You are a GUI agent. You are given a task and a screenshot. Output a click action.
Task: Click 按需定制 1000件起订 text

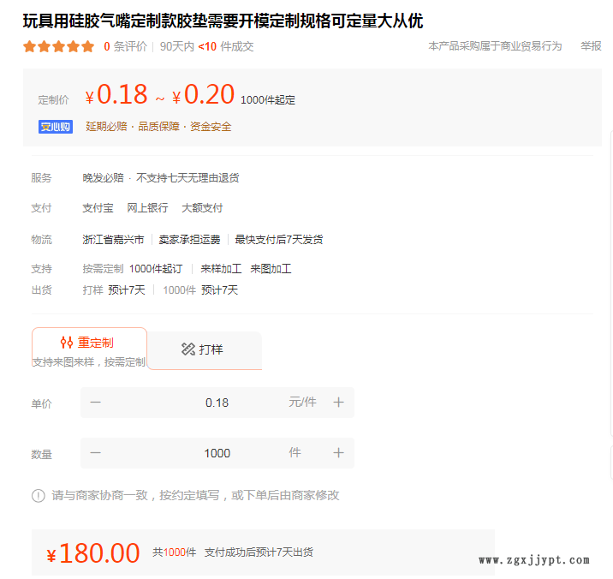tap(133, 269)
